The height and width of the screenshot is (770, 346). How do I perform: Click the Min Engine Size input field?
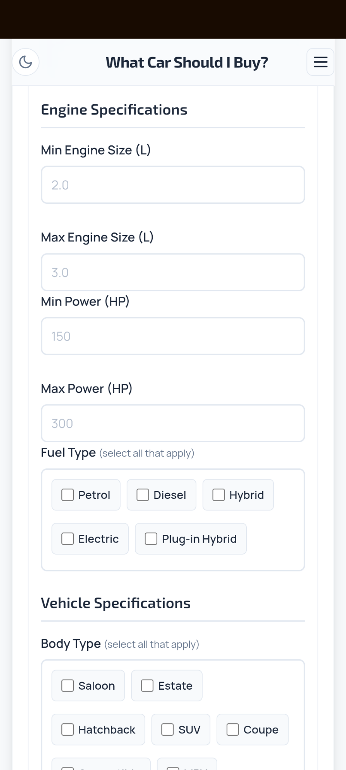173,184
